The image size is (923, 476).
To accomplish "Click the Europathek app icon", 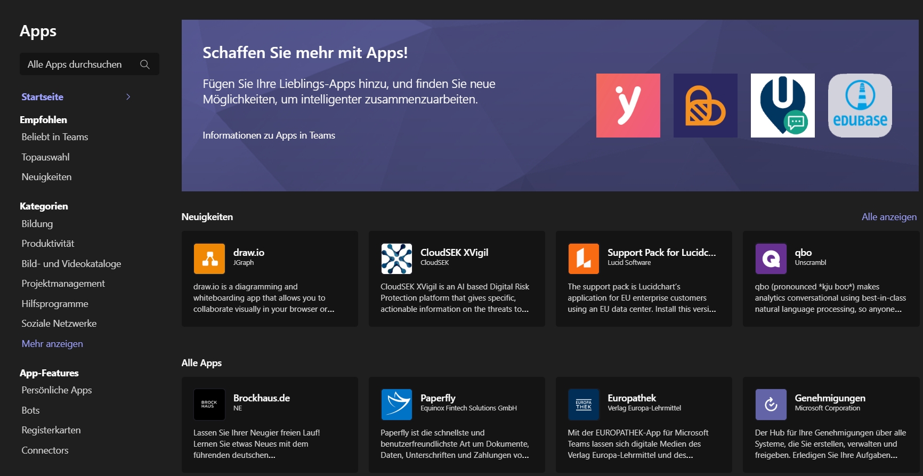I will 584,405.
